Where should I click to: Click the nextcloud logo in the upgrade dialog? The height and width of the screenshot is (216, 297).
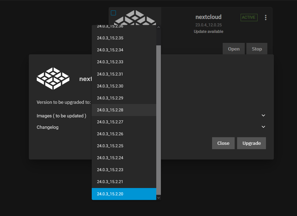click(53, 78)
